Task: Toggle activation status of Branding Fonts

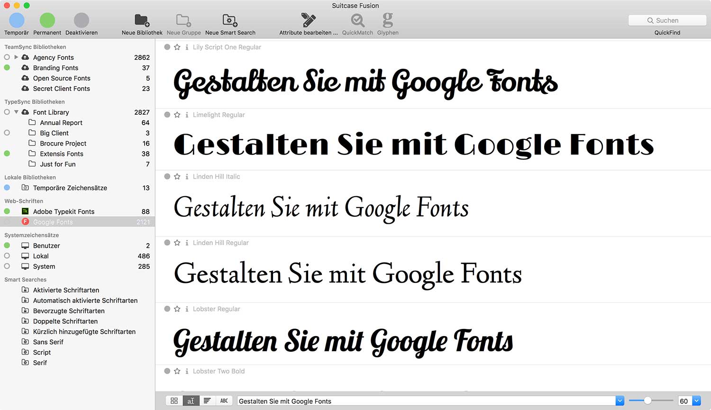Action: (x=7, y=68)
